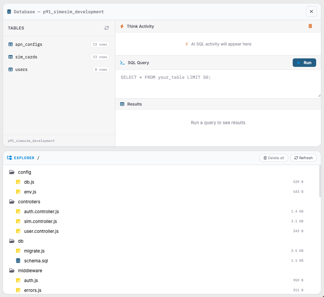Click the Results section header

[218, 104]
